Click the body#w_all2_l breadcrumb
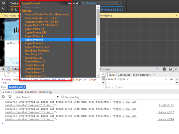 (x=17, y=87)
